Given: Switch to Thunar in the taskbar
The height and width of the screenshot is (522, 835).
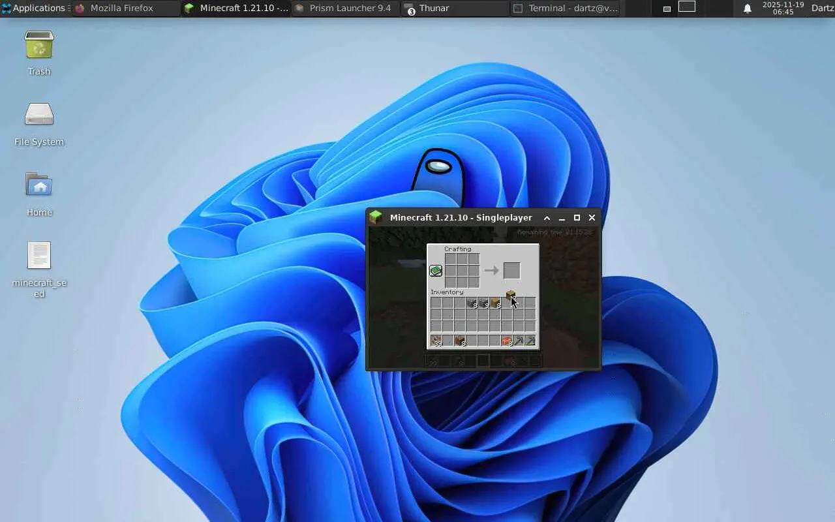Looking at the screenshot, I should [x=455, y=8].
